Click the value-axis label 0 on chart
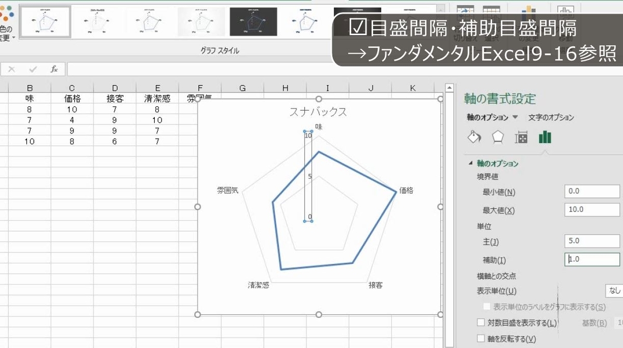 310,217
